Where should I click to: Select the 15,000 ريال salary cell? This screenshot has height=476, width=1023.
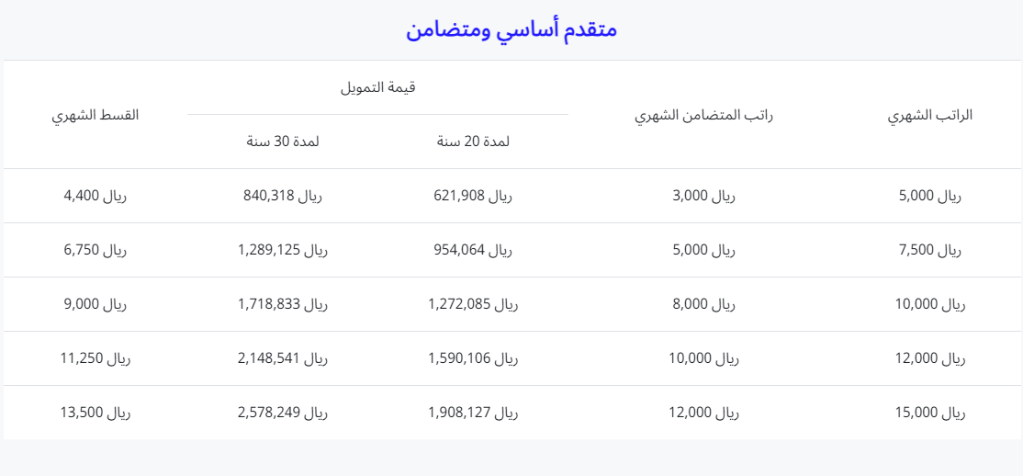(930, 413)
